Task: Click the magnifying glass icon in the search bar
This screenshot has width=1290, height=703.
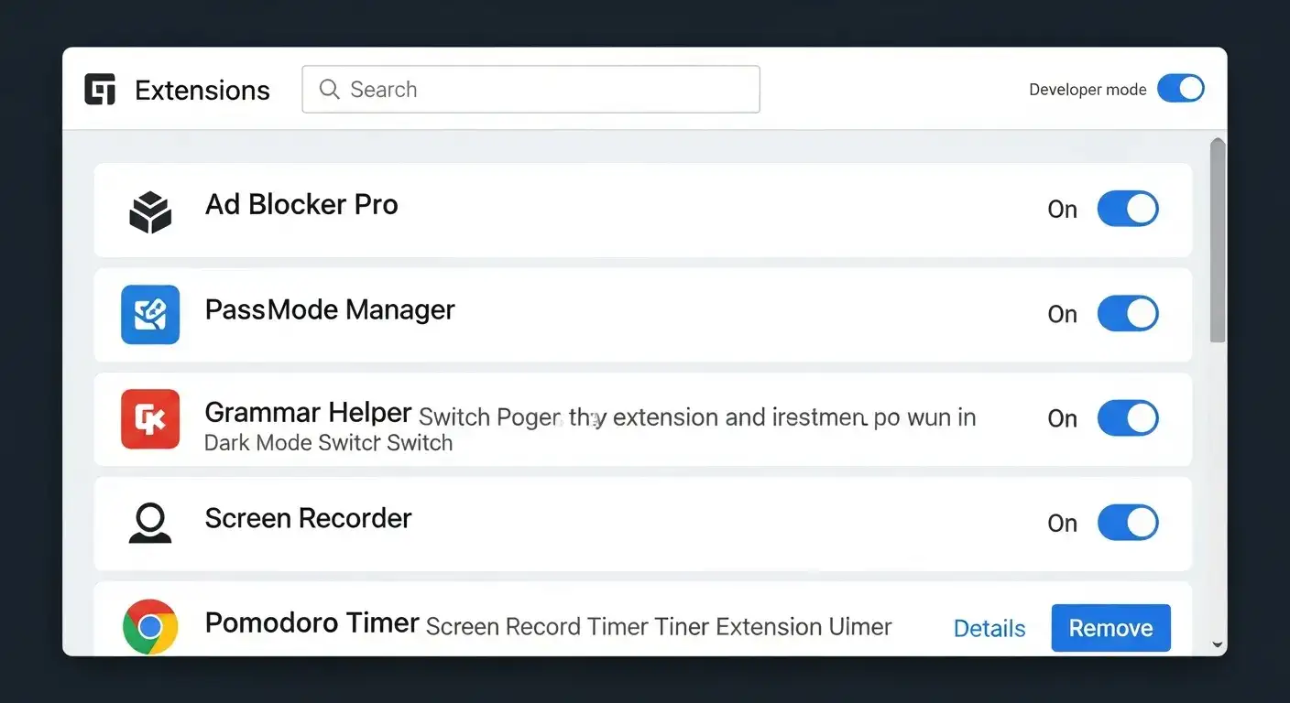Action: (x=328, y=89)
